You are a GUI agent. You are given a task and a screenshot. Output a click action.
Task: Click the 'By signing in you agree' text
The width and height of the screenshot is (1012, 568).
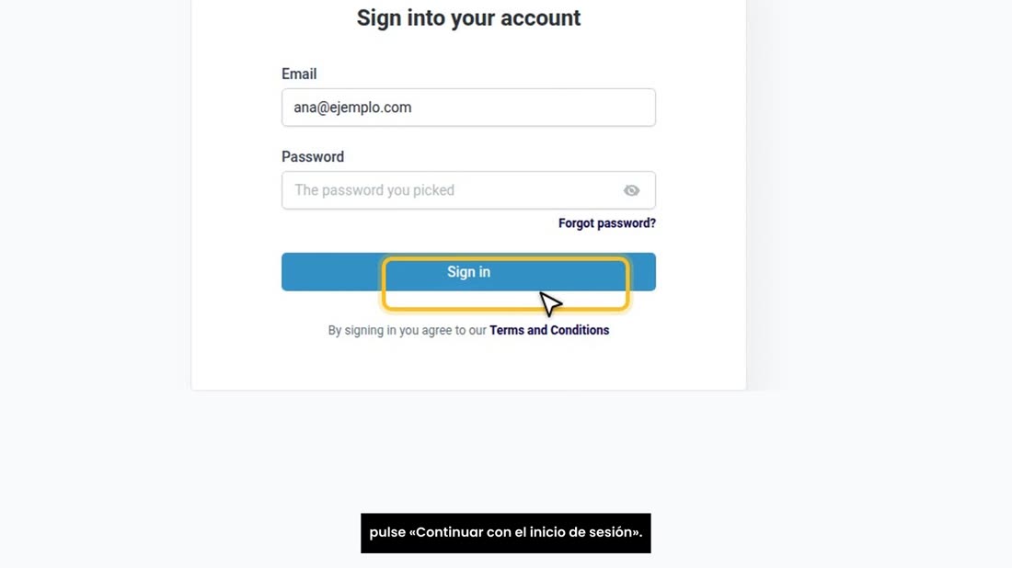click(407, 330)
